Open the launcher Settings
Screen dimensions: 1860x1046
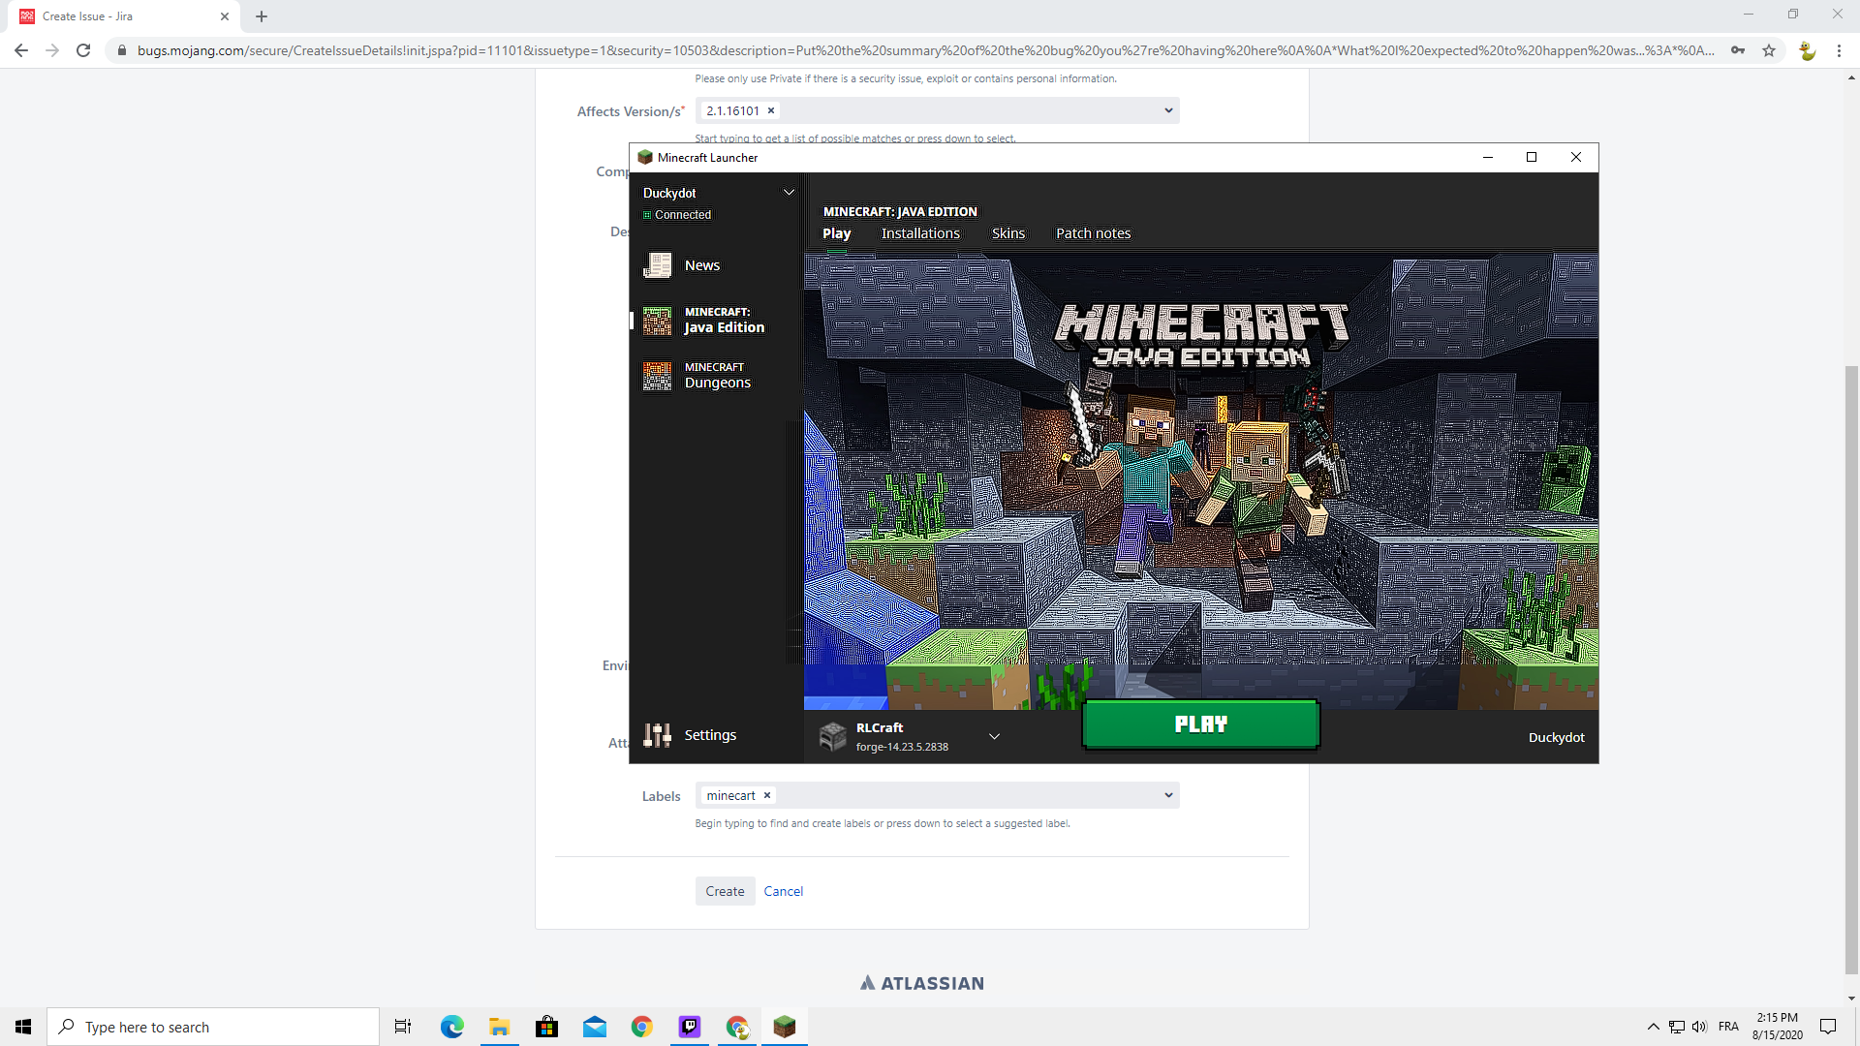point(709,735)
